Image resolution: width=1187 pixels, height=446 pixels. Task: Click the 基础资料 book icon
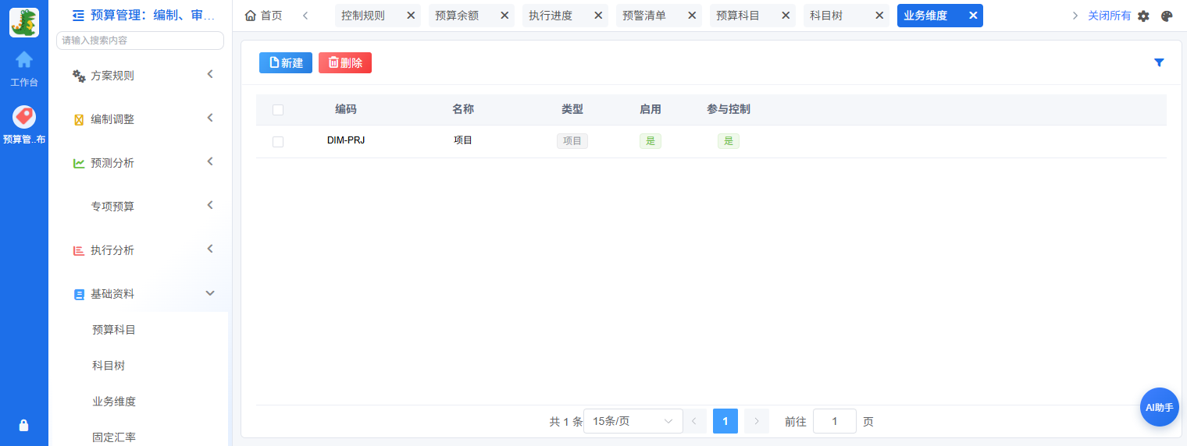pyautogui.click(x=79, y=294)
